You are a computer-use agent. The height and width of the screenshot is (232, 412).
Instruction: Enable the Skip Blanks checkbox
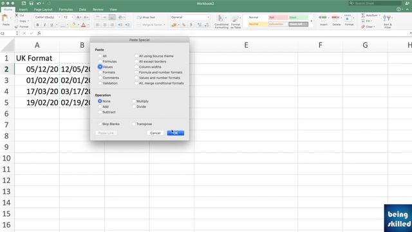(x=100, y=124)
